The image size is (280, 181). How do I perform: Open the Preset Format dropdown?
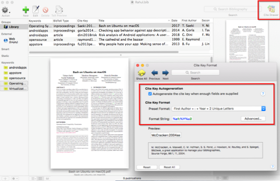click(x=219, y=108)
